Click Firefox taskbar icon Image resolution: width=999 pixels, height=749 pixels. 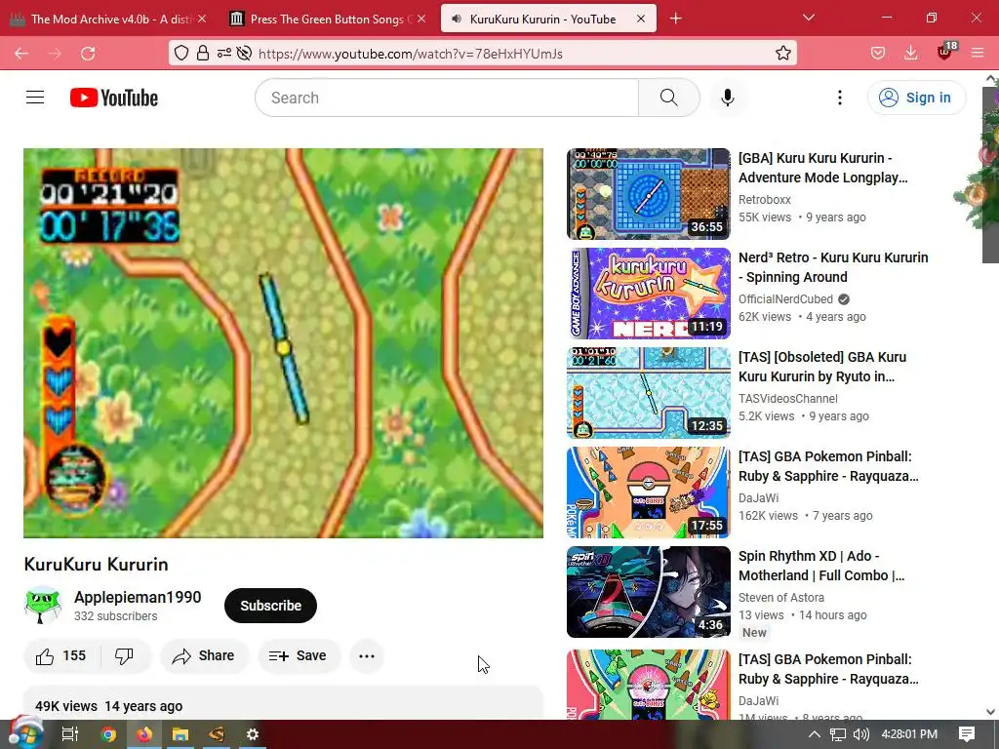click(144, 734)
